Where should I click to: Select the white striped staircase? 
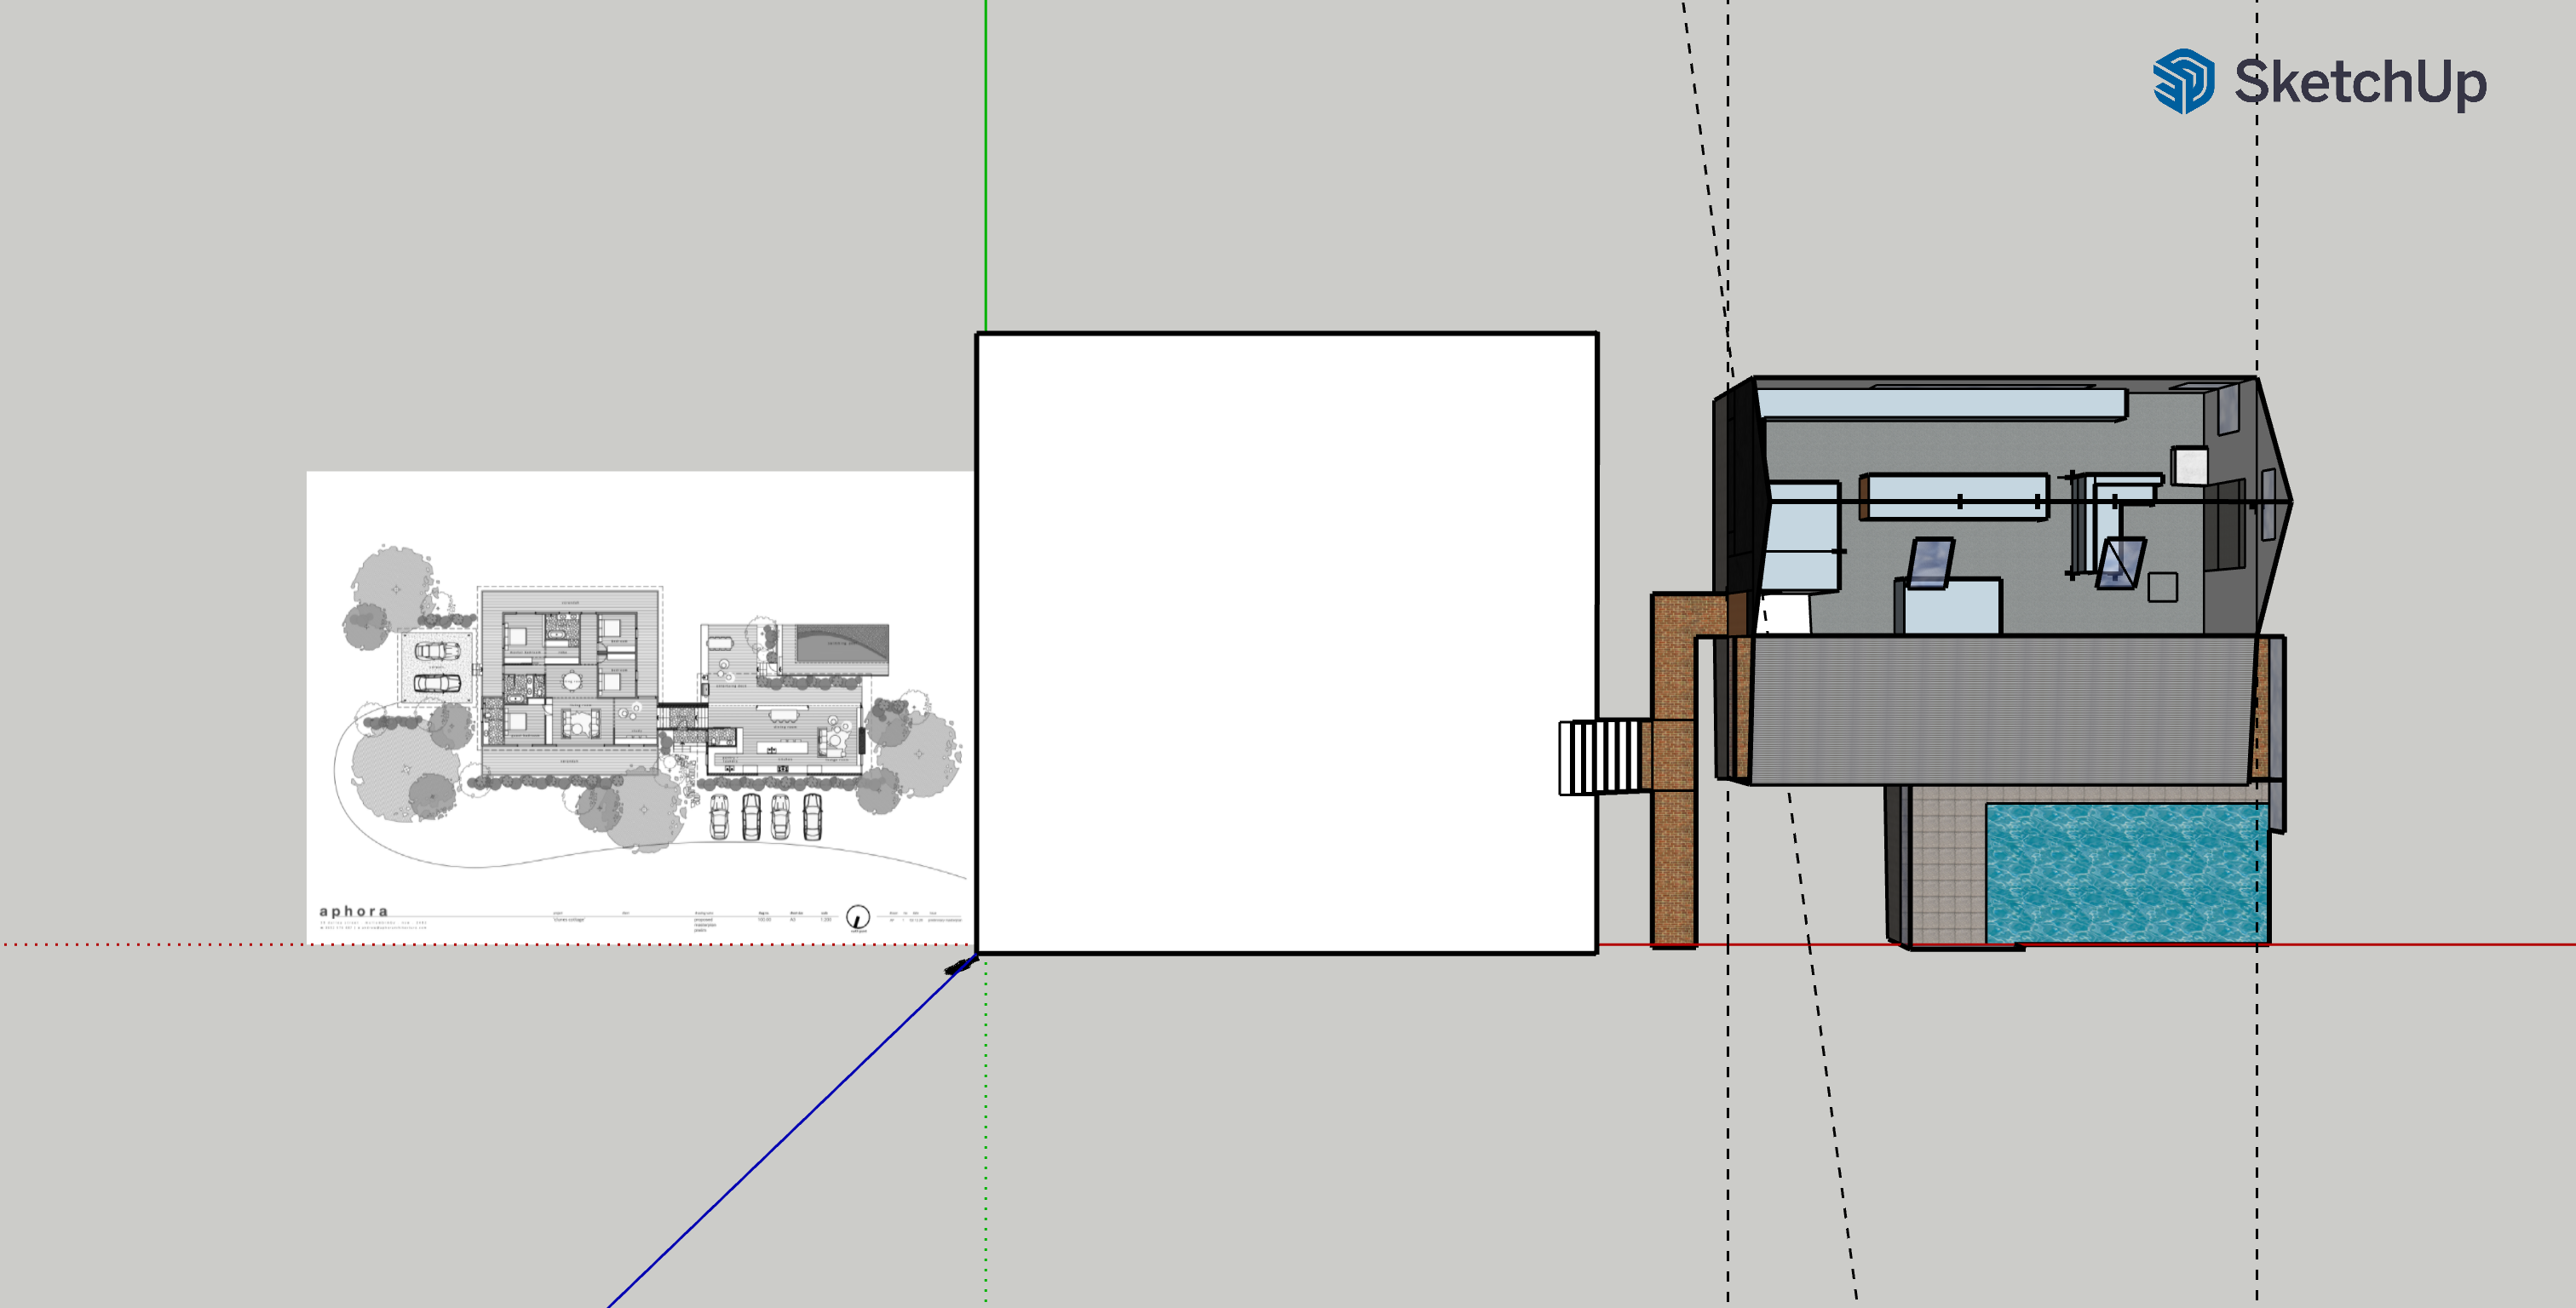tap(1602, 757)
